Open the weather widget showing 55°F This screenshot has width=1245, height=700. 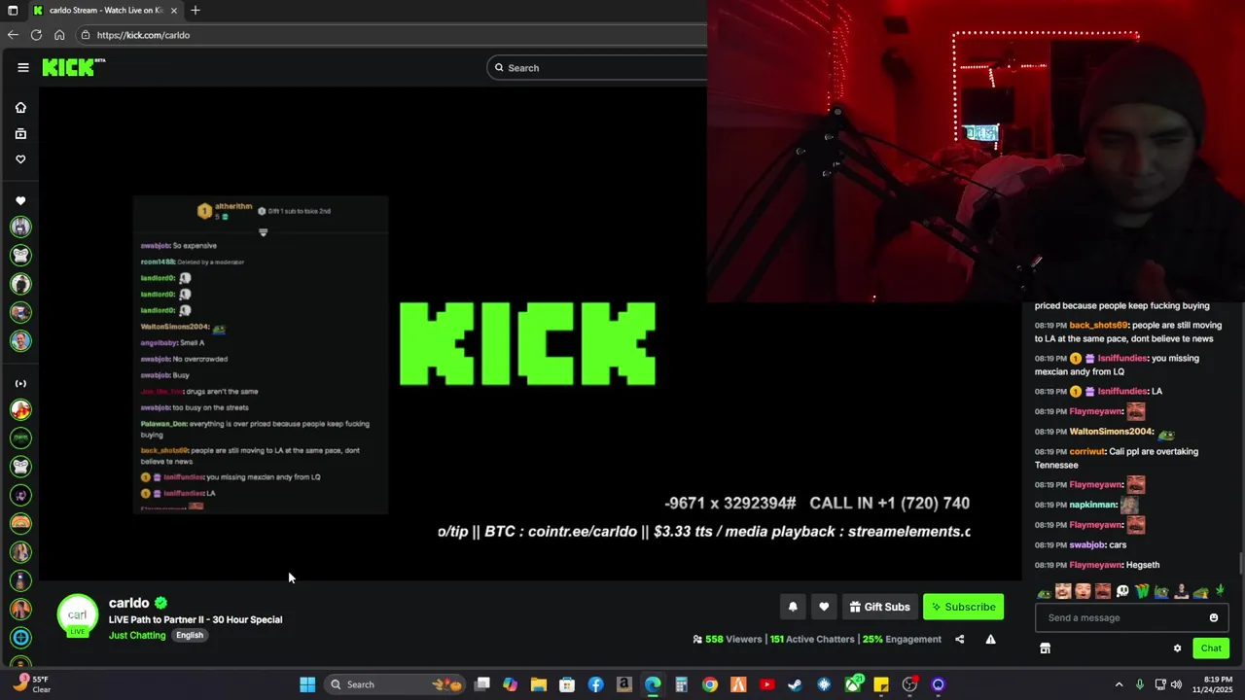coord(33,684)
